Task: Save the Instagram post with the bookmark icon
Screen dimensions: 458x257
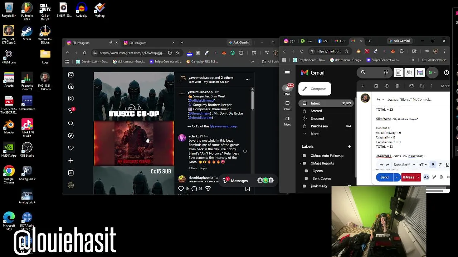Action: [247, 189]
